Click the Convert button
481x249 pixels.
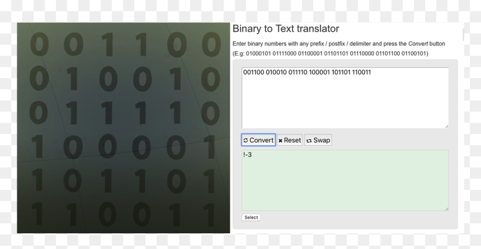click(x=258, y=140)
